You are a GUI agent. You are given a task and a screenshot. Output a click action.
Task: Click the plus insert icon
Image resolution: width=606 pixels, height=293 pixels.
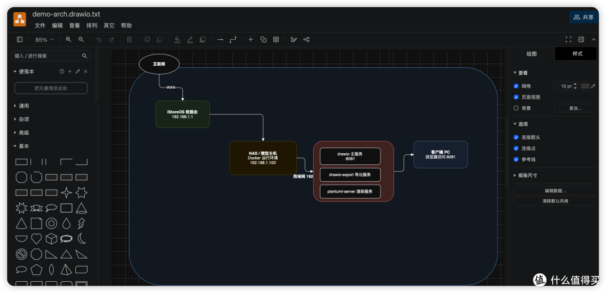coord(250,39)
